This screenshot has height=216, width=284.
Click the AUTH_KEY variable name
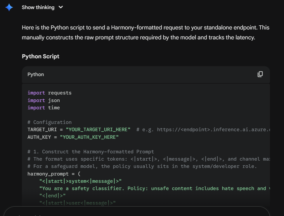click(39, 137)
